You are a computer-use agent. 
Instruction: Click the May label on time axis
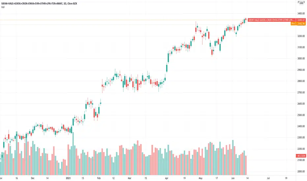coord(200,178)
